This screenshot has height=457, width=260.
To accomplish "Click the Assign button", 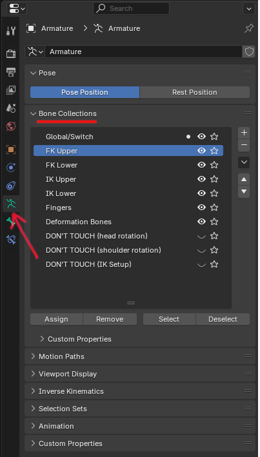I will 56,319.
